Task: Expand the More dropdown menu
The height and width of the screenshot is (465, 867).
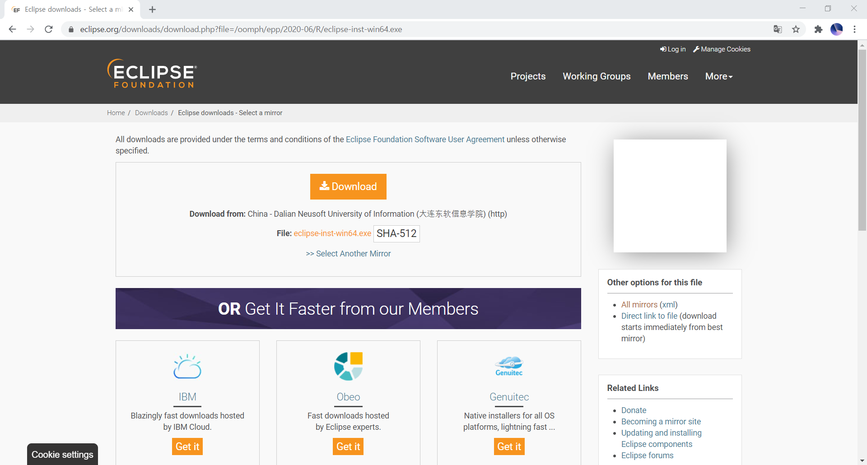Action: coord(719,76)
